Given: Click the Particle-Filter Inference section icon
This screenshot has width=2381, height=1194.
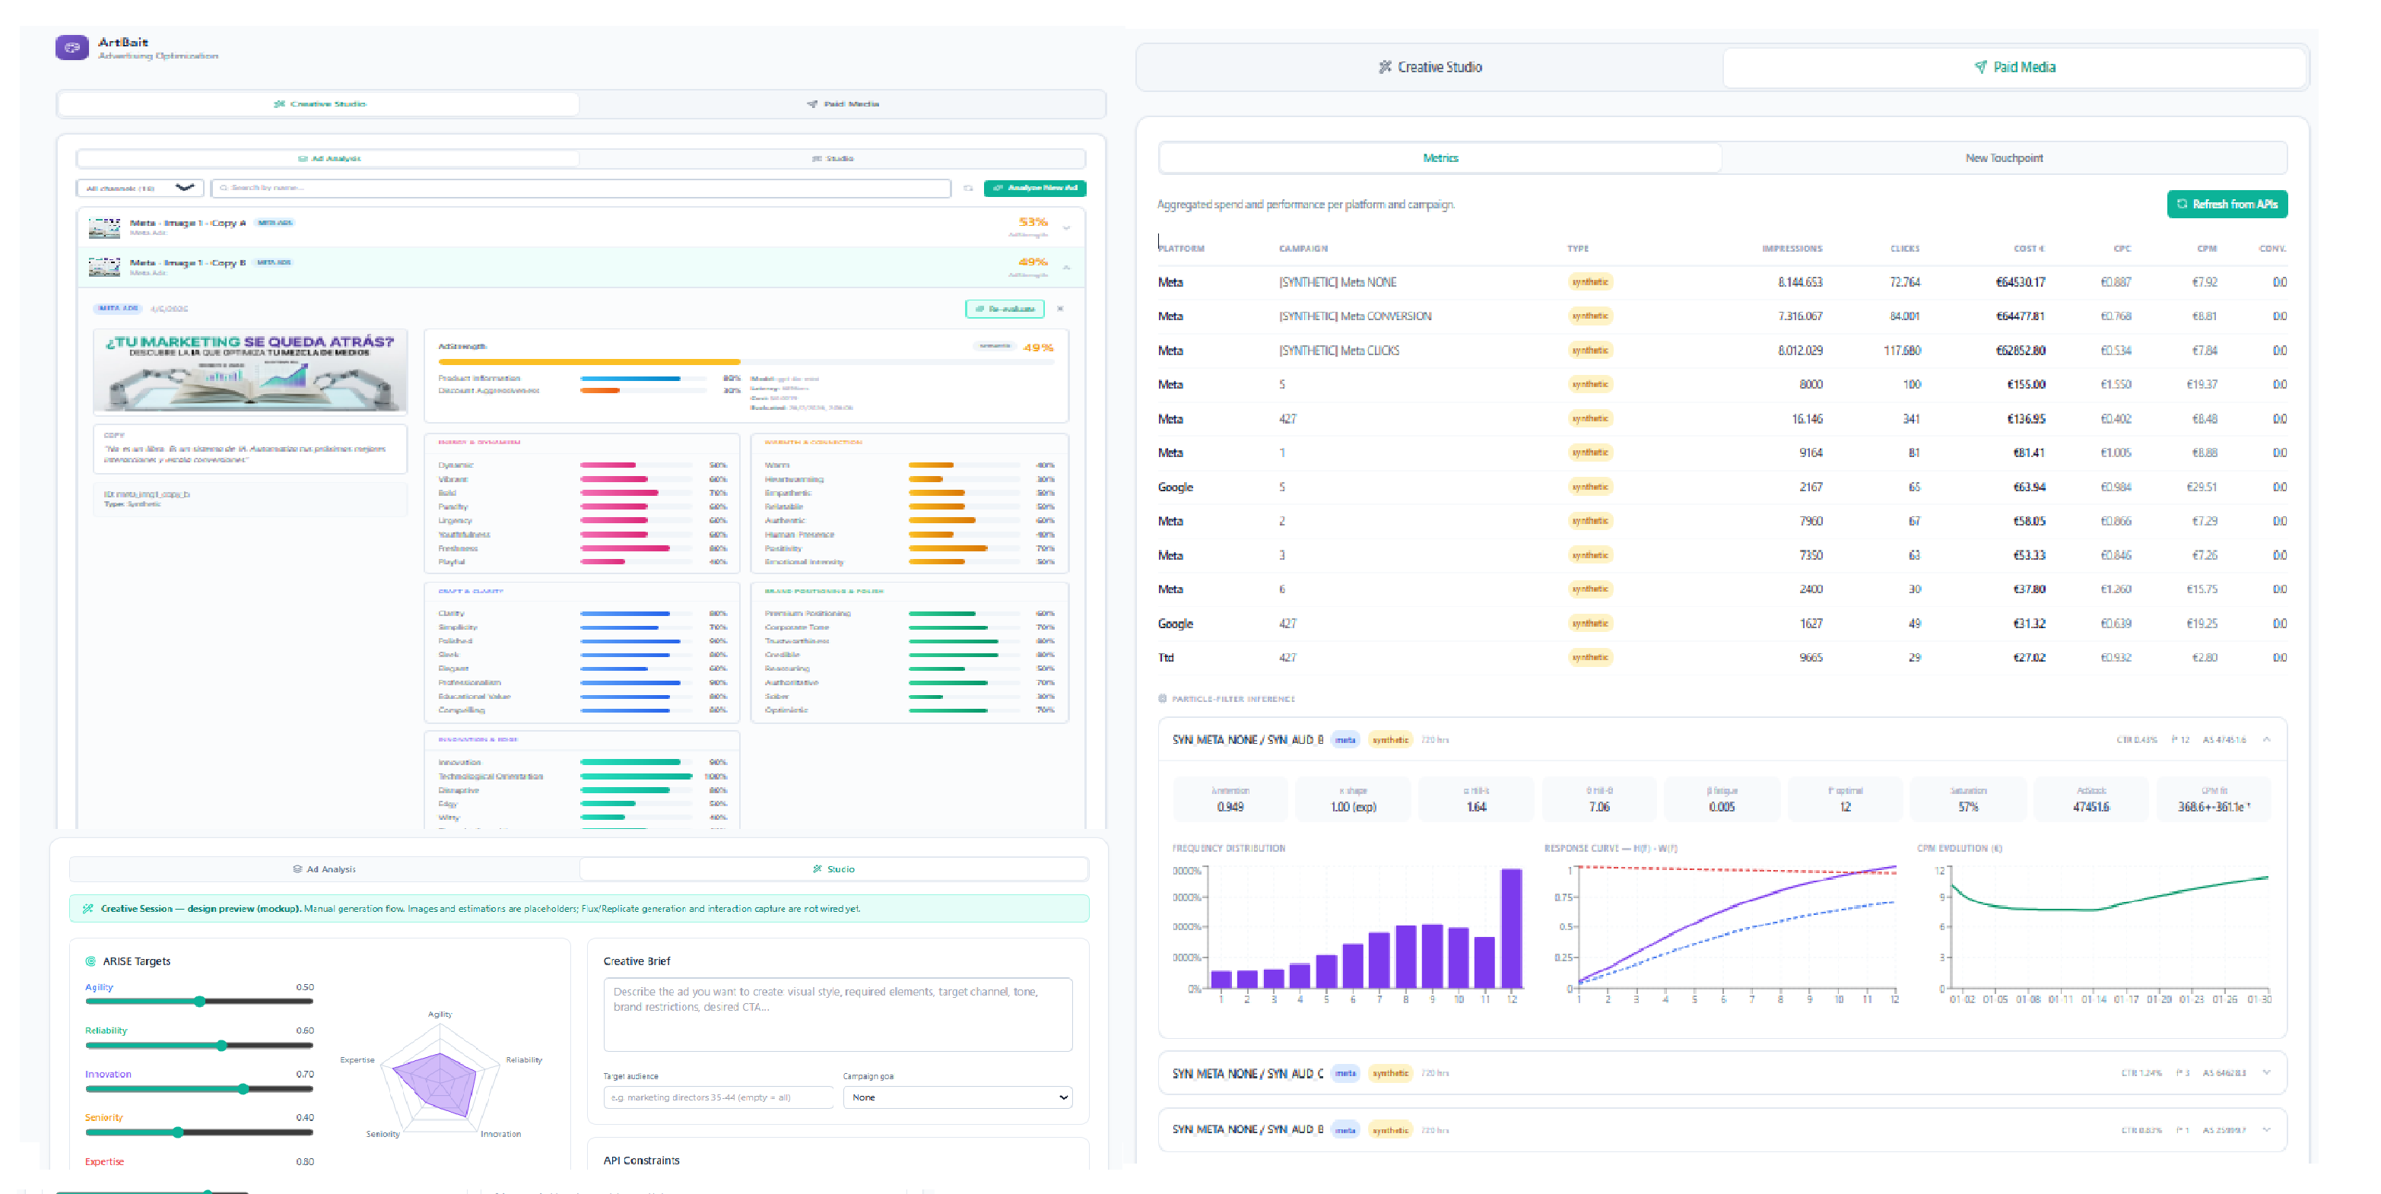Looking at the screenshot, I should tap(1163, 699).
